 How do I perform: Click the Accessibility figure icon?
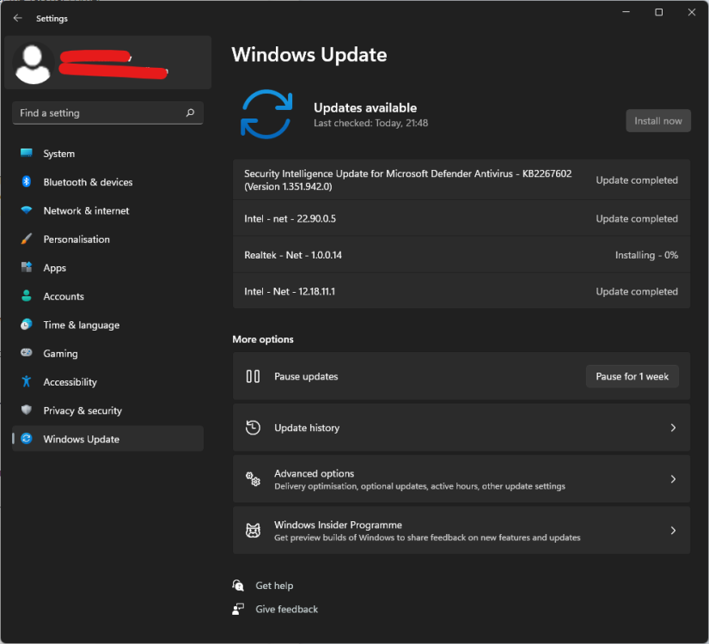[27, 381]
